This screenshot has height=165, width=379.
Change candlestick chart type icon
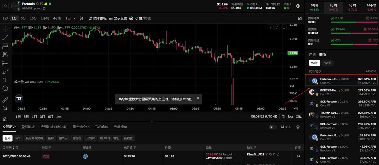pyautogui.click(x=81, y=18)
